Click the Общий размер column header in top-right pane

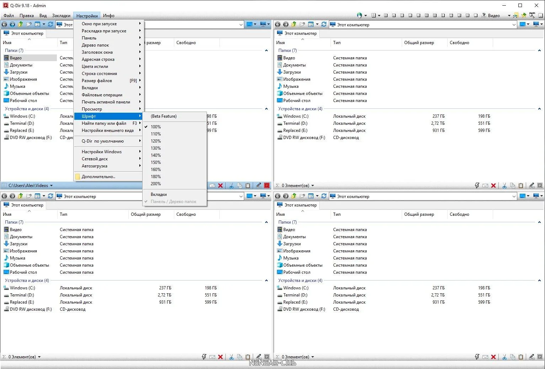(419, 43)
